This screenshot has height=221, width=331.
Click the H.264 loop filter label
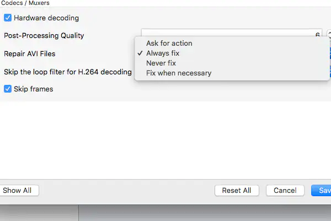click(x=68, y=72)
